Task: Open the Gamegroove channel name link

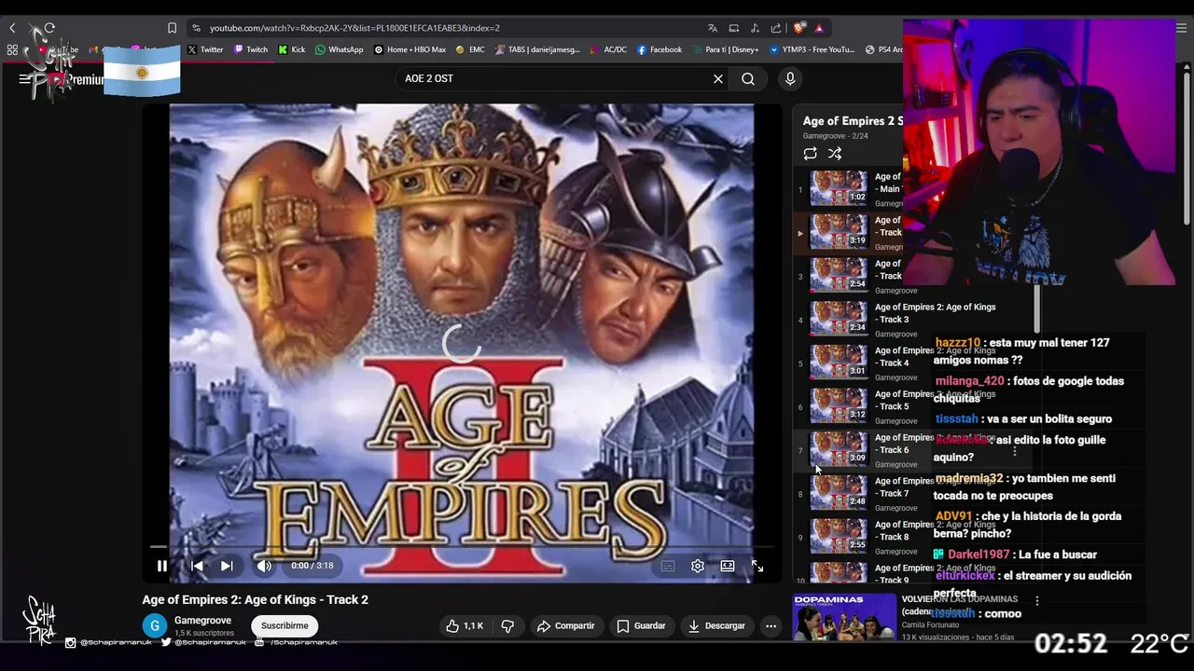Action: click(x=202, y=621)
